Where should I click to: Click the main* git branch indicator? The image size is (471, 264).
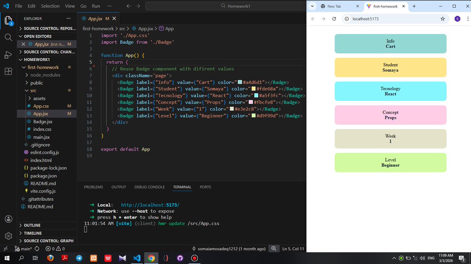click(23, 249)
